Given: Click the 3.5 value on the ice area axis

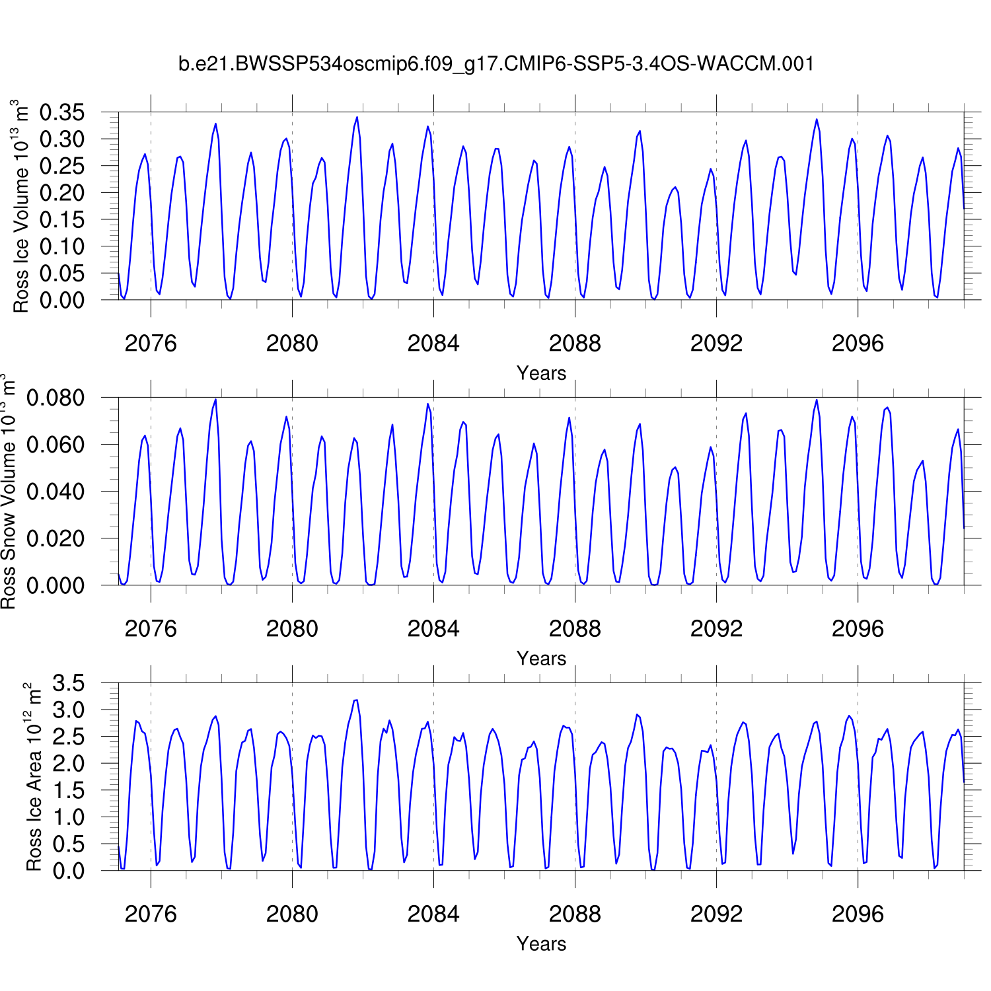Looking at the screenshot, I should coord(69,684).
